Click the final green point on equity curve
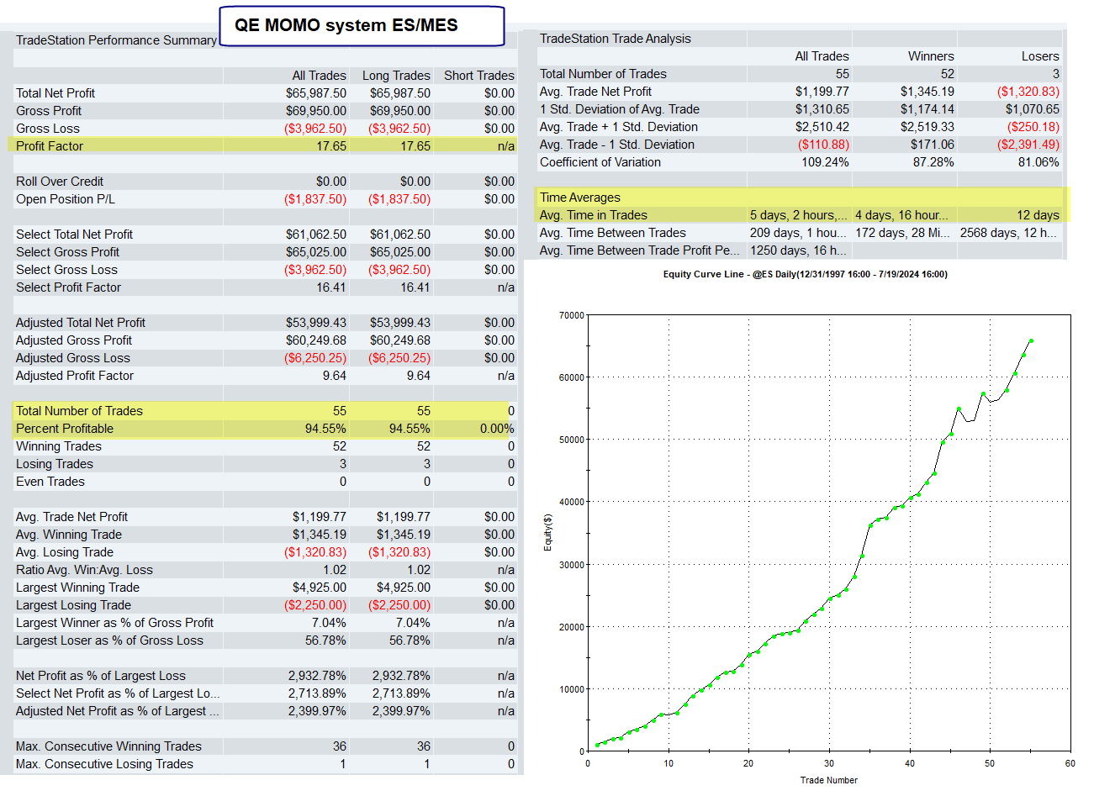 pos(1031,341)
